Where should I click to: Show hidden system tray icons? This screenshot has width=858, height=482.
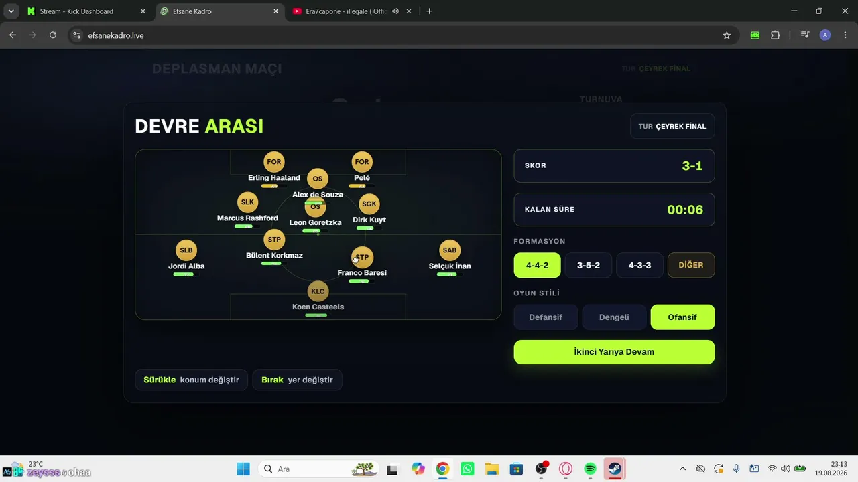point(682,469)
